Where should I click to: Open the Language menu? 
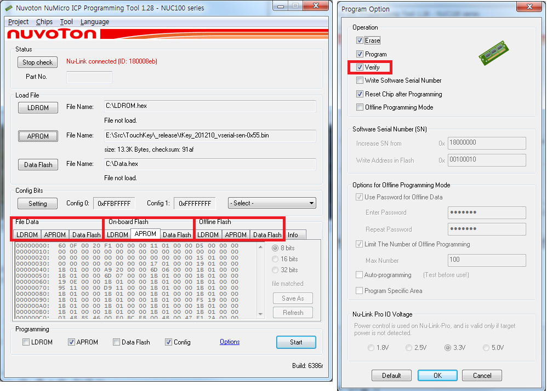coord(94,21)
